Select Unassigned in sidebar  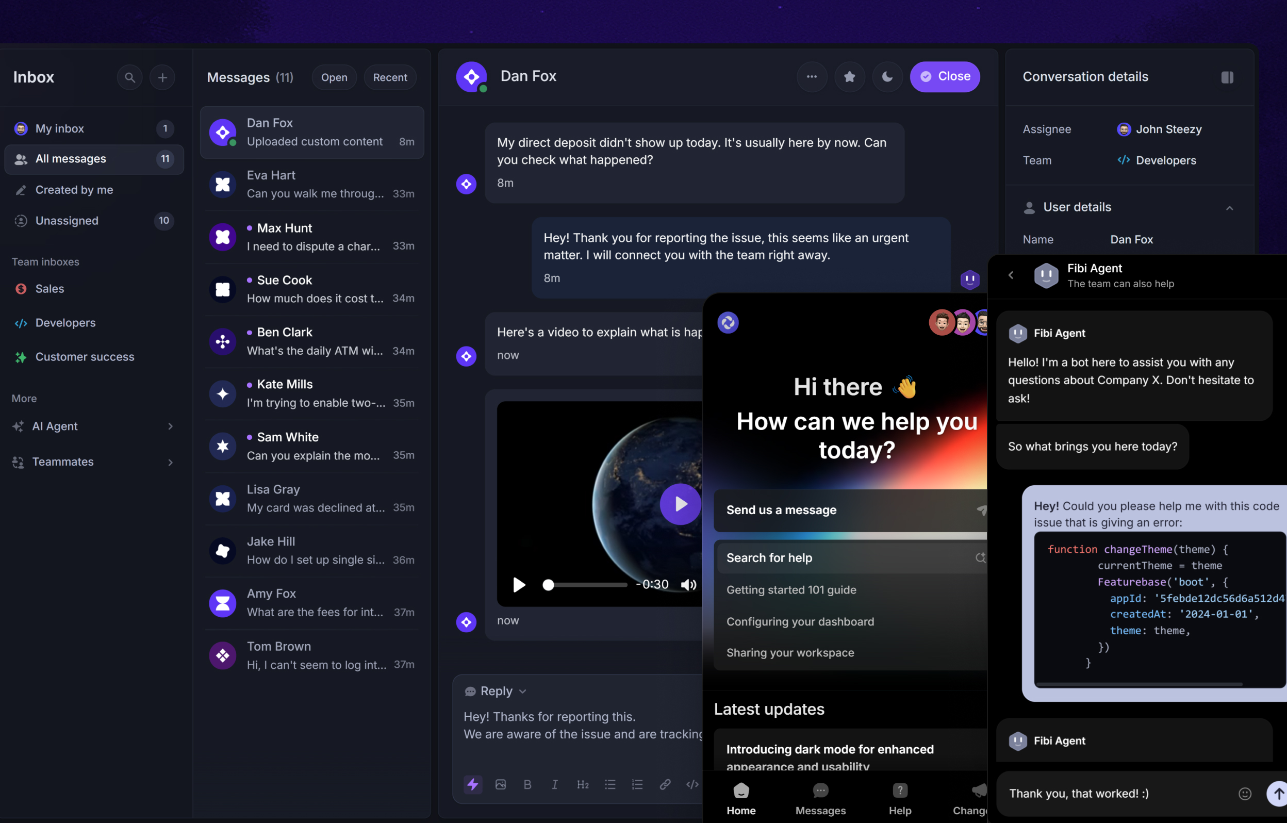94,221
